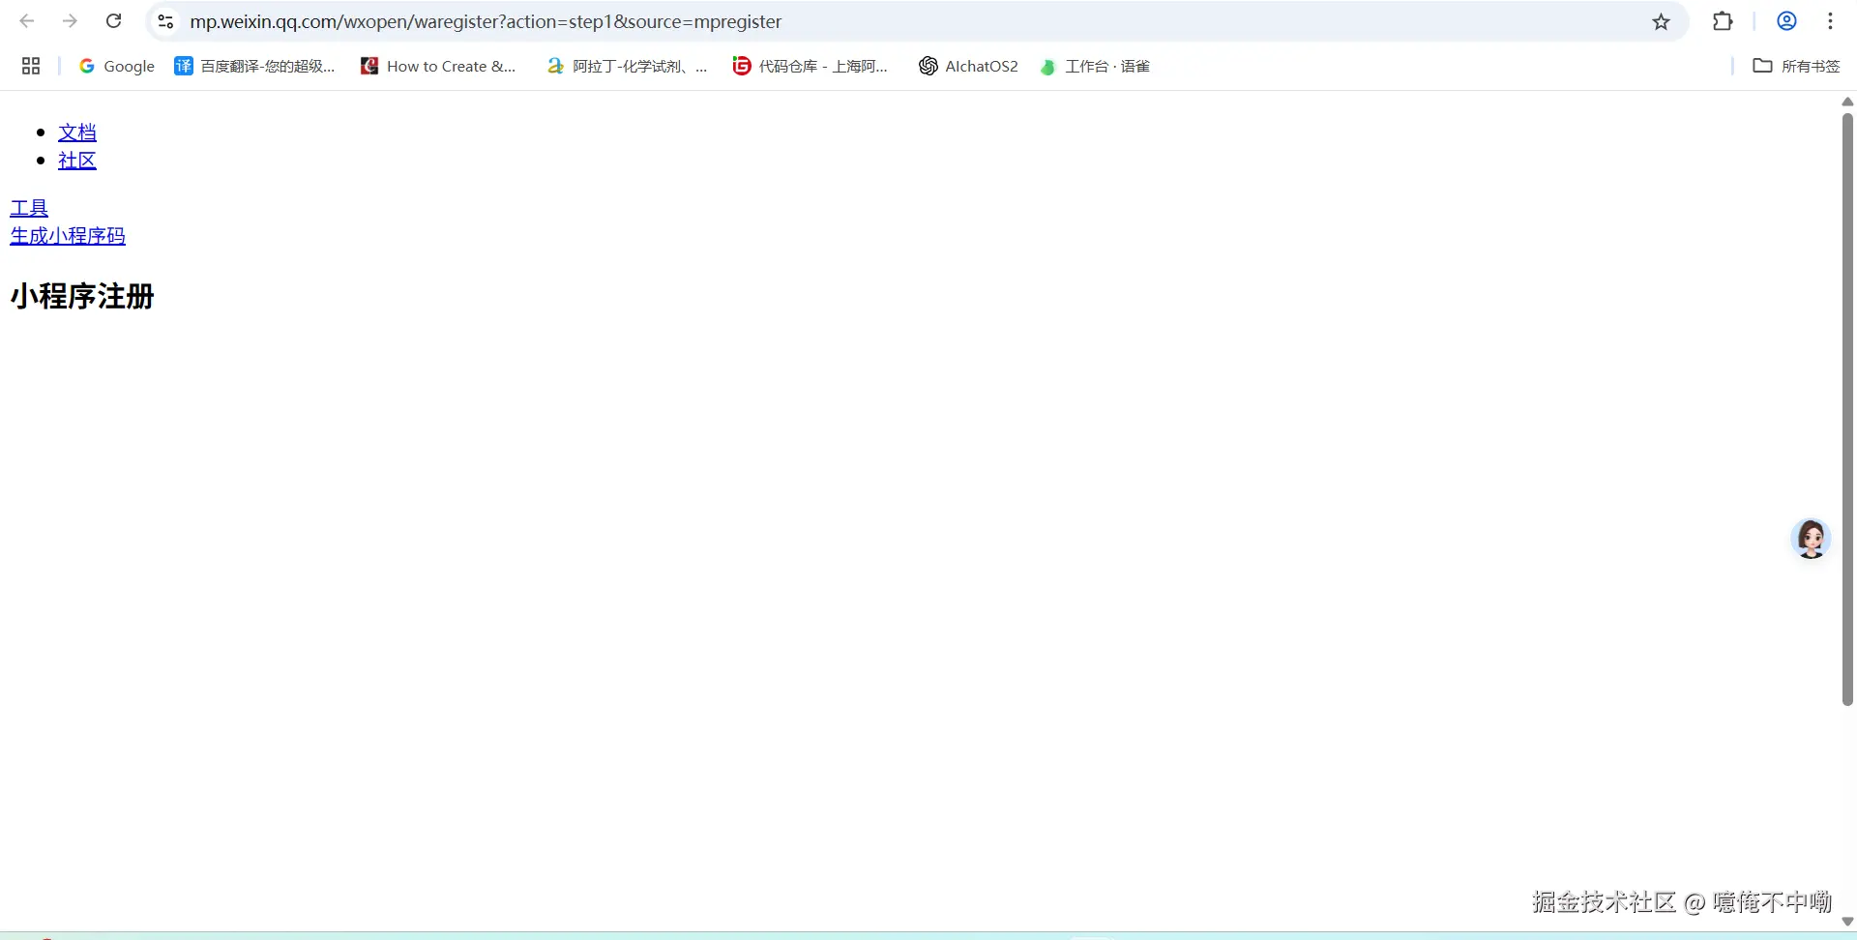Open site information icon in address bar

[165, 21]
